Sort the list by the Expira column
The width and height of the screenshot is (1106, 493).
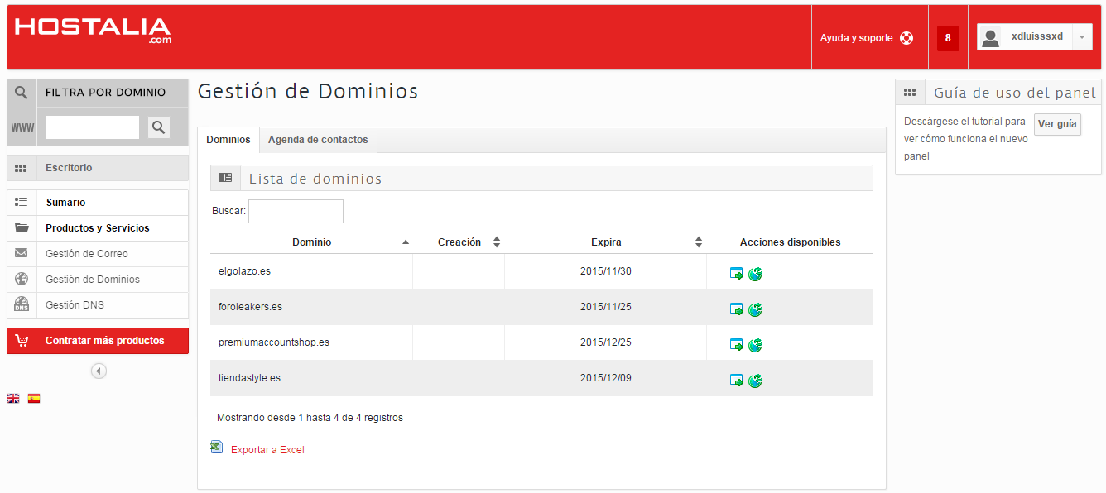606,242
